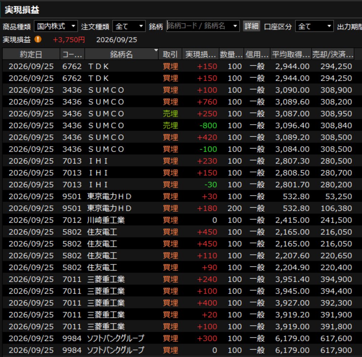
Task: Select 三菱重工業 row with sale amount 394,400
Action: click(x=178, y=291)
